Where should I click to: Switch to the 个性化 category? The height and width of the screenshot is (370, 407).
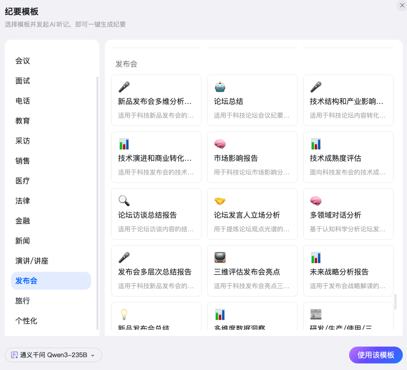coord(26,321)
